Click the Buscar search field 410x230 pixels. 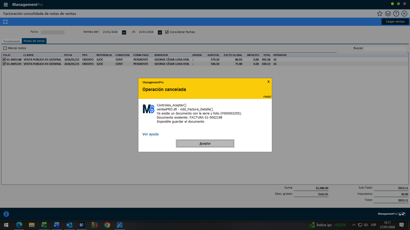click(x=385, y=48)
